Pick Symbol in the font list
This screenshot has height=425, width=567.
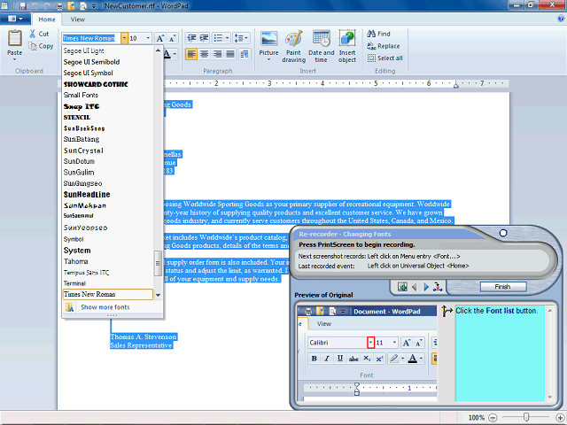pos(108,239)
